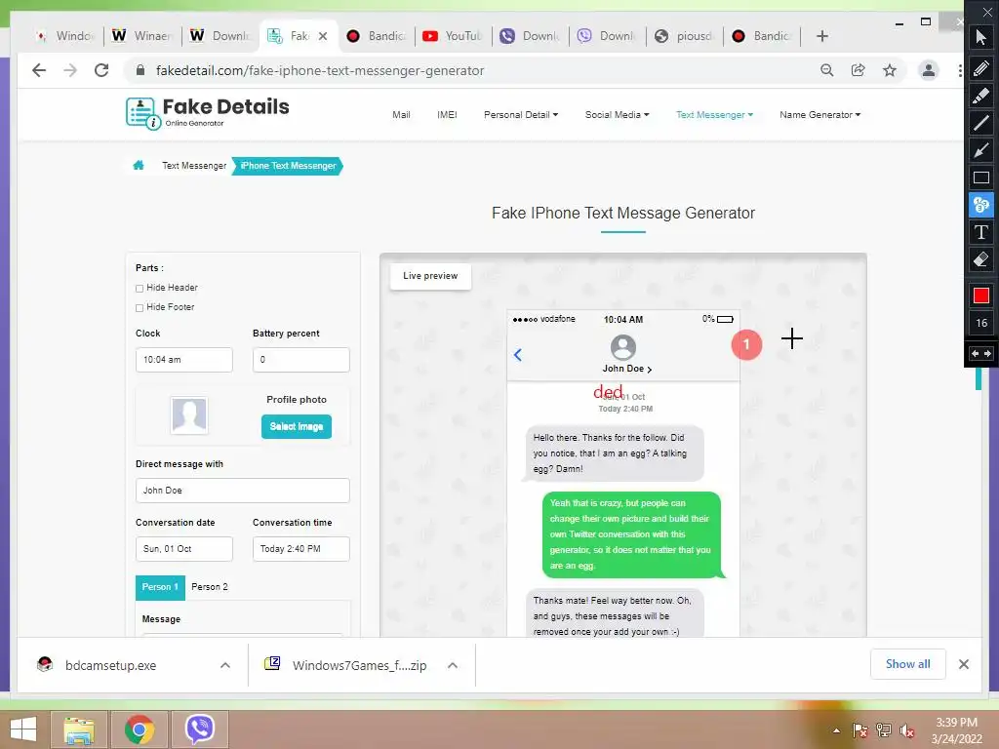Click the Conversation date field
Image resolution: width=999 pixels, height=749 pixels.
[x=184, y=549]
